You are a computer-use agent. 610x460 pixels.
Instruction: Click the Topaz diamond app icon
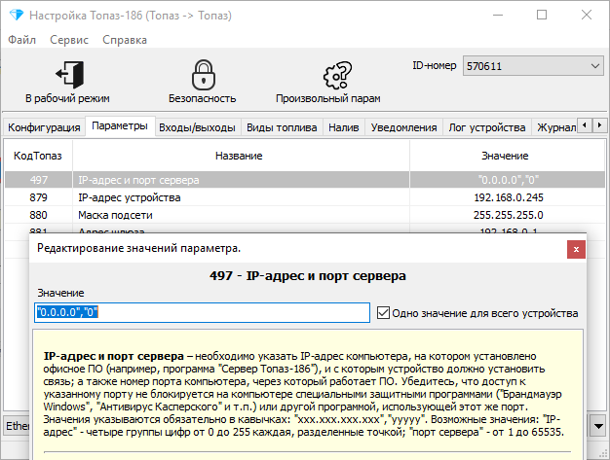tap(17, 16)
